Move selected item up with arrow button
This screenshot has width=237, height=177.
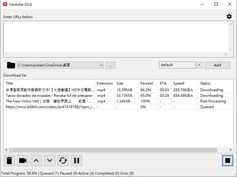(x=36, y=160)
